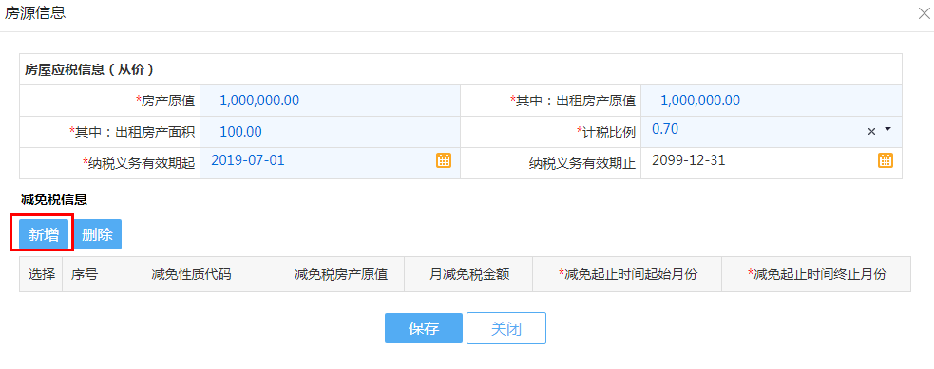Click 新增 to add tax relief row
This screenshot has height=369, width=934.
point(44,234)
